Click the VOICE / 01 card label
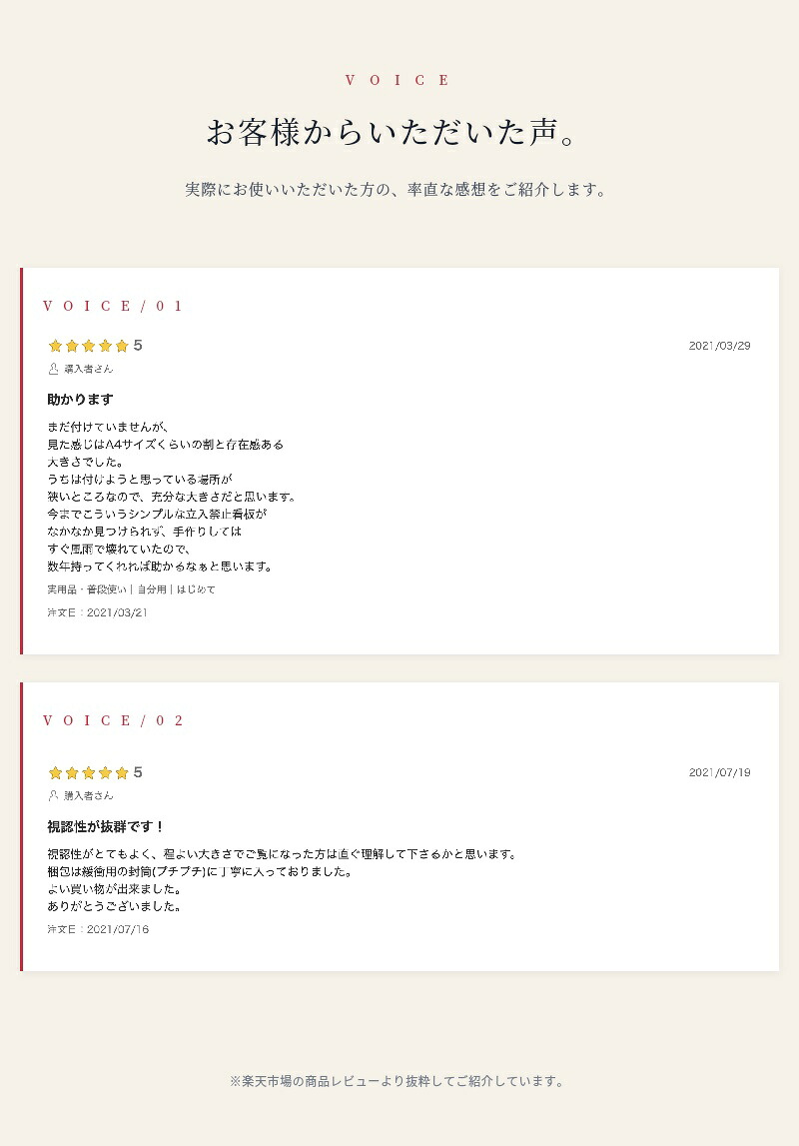Image resolution: width=799 pixels, height=1146 pixels. coord(113,307)
